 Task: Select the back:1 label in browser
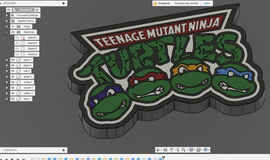[27, 60]
